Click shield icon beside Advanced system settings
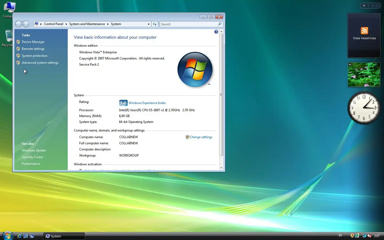 click(x=18, y=63)
